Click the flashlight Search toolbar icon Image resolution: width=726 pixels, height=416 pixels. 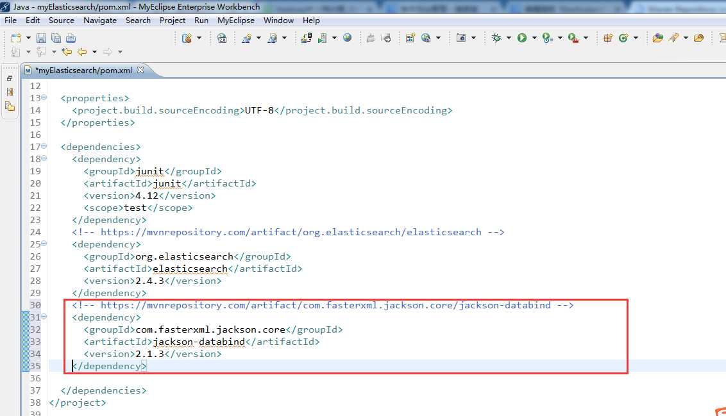(x=674, y=38)
